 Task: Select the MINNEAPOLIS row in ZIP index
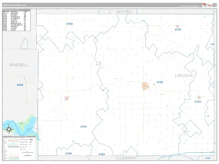14,23
